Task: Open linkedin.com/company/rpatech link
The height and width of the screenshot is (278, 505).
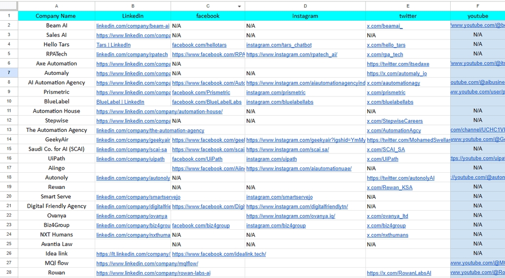Action: click(x=132, y=55)
